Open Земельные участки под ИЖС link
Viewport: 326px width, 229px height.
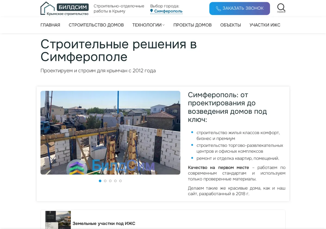[104, 224]
